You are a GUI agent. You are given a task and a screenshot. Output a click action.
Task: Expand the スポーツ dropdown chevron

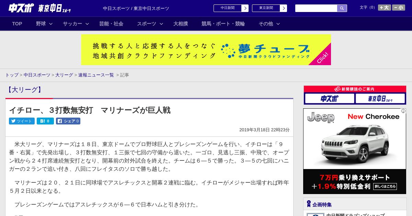pos(161,24)
